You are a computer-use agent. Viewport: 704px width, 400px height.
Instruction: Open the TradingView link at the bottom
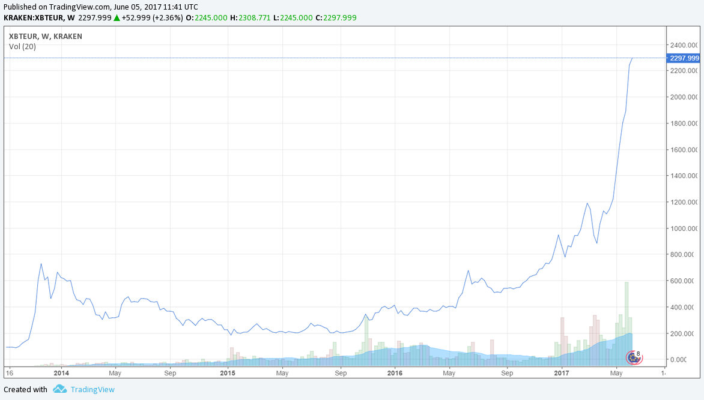point(93,389)
